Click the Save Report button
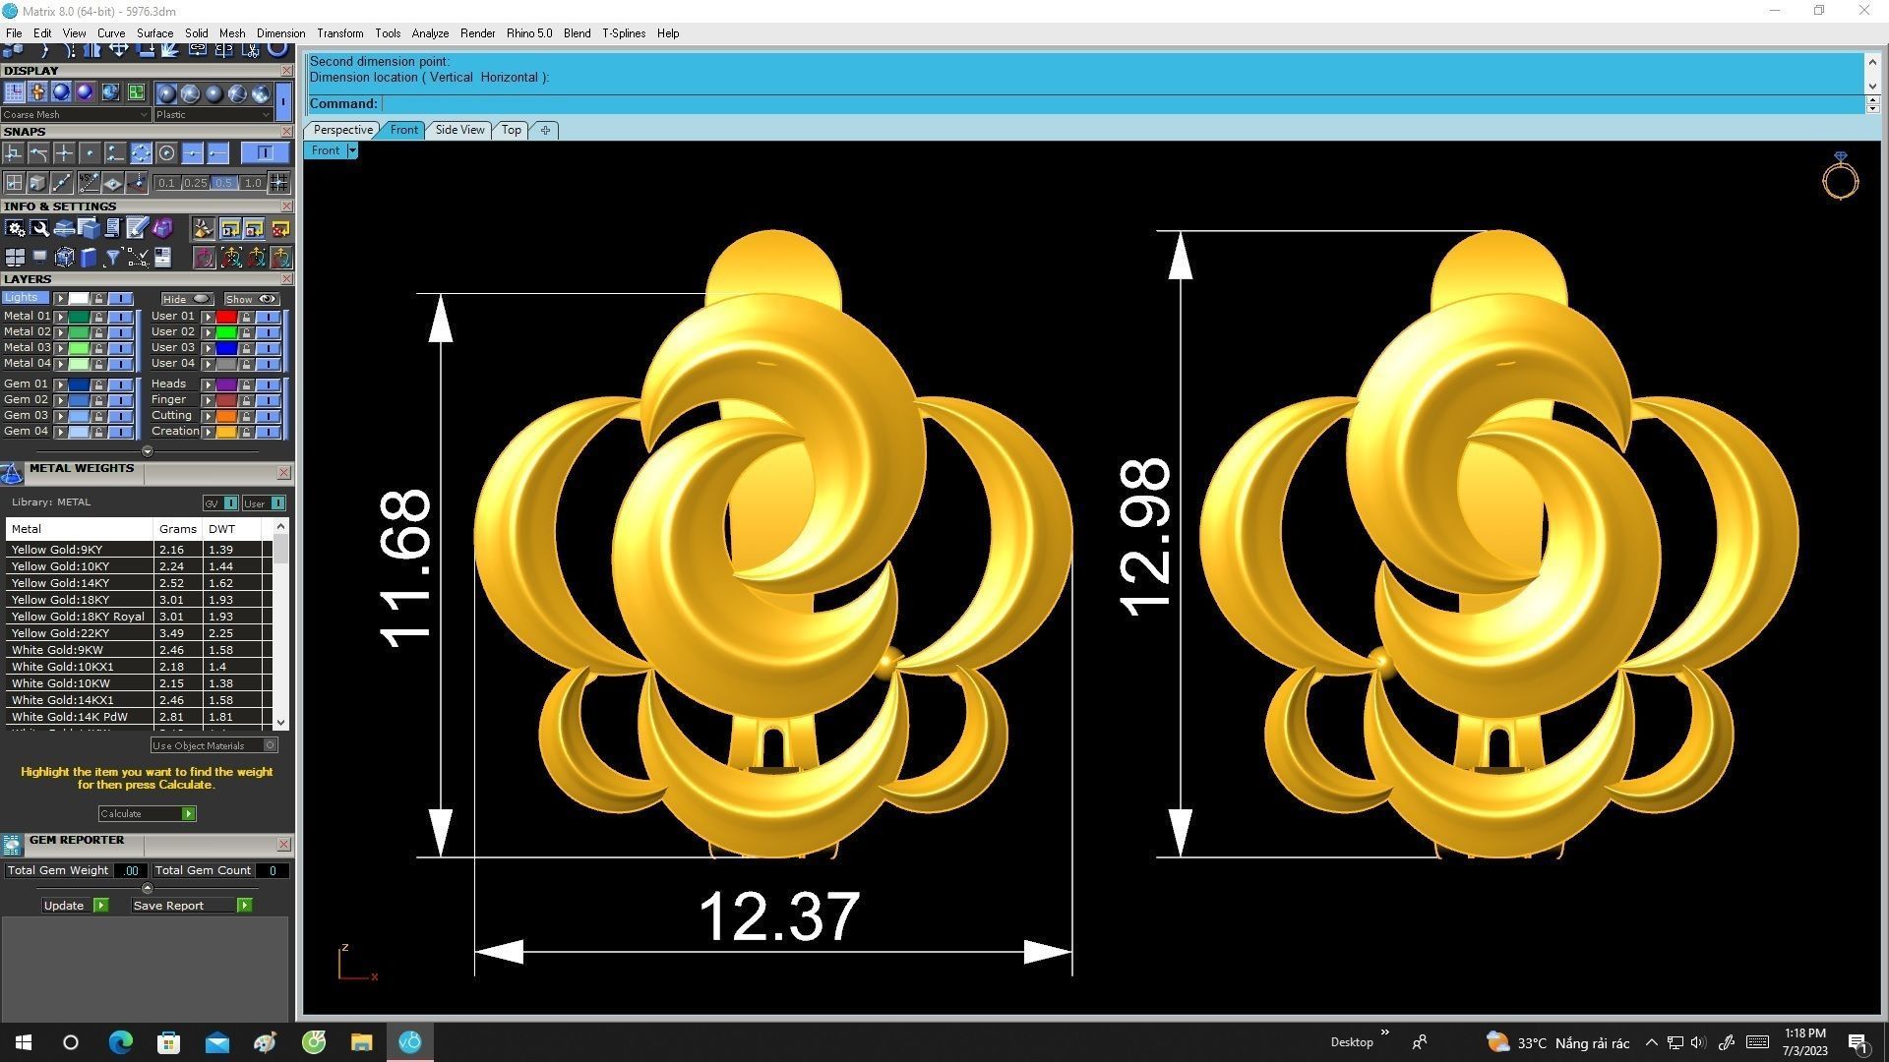This screenshot has height=1062, width=1889. [x=192, y=906]
